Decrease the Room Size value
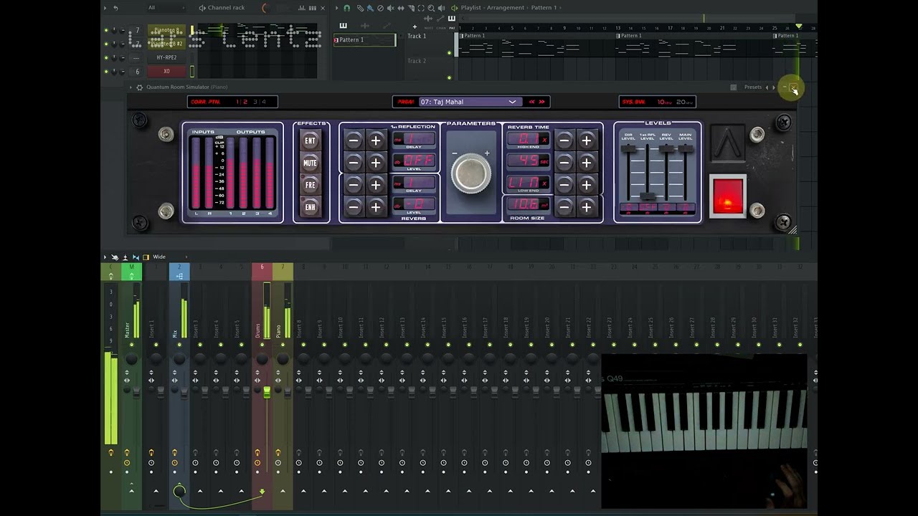Screen dimensions: 918x516 564,207
